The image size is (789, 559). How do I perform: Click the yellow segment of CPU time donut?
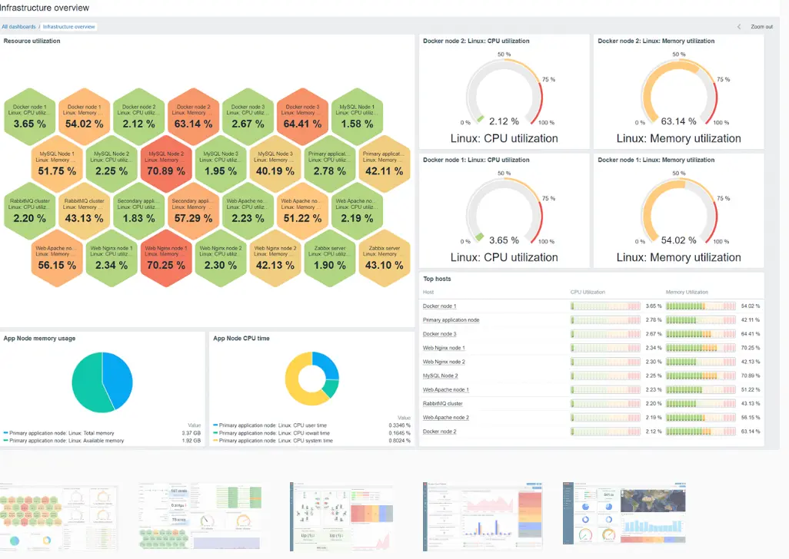click(x=298, y=389)
